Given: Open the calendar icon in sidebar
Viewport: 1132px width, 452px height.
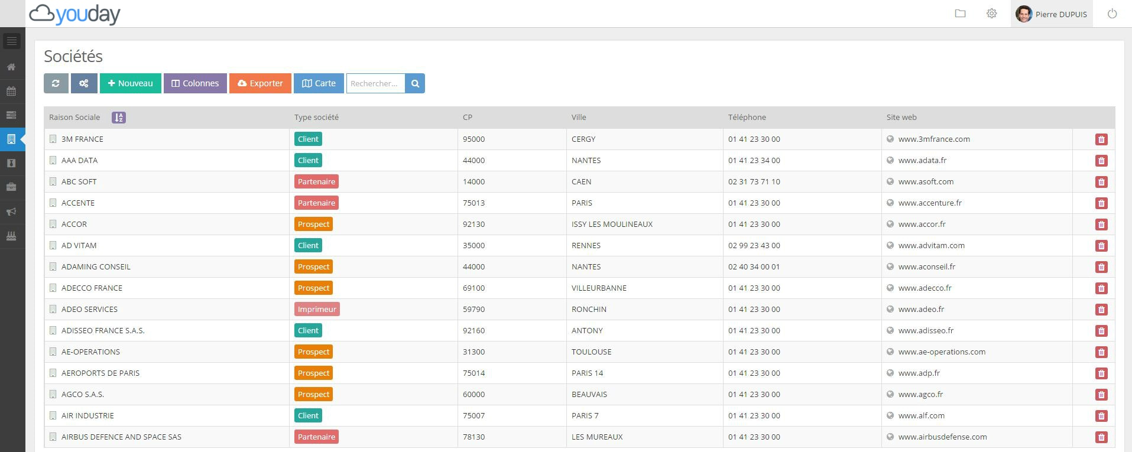Looking at the screenshot, I should pyautogui.click(x=11, y=91).
